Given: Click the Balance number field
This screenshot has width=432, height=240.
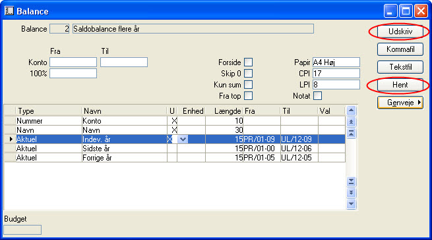Looking at the screenshot, I should click(x=59, y=29).
